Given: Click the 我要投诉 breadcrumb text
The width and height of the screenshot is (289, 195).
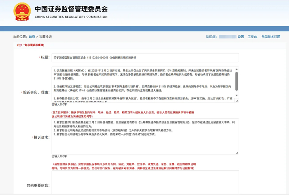Looking at the screenshot, I should (x=45, y=37).
